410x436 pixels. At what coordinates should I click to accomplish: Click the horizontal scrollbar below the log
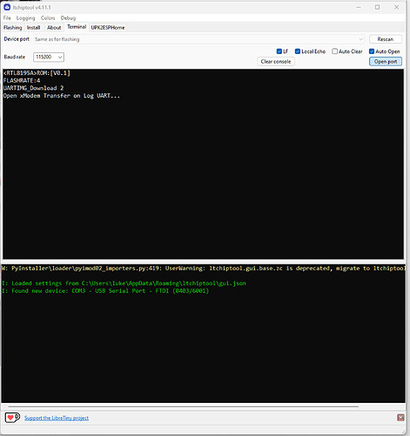point(184,406)
